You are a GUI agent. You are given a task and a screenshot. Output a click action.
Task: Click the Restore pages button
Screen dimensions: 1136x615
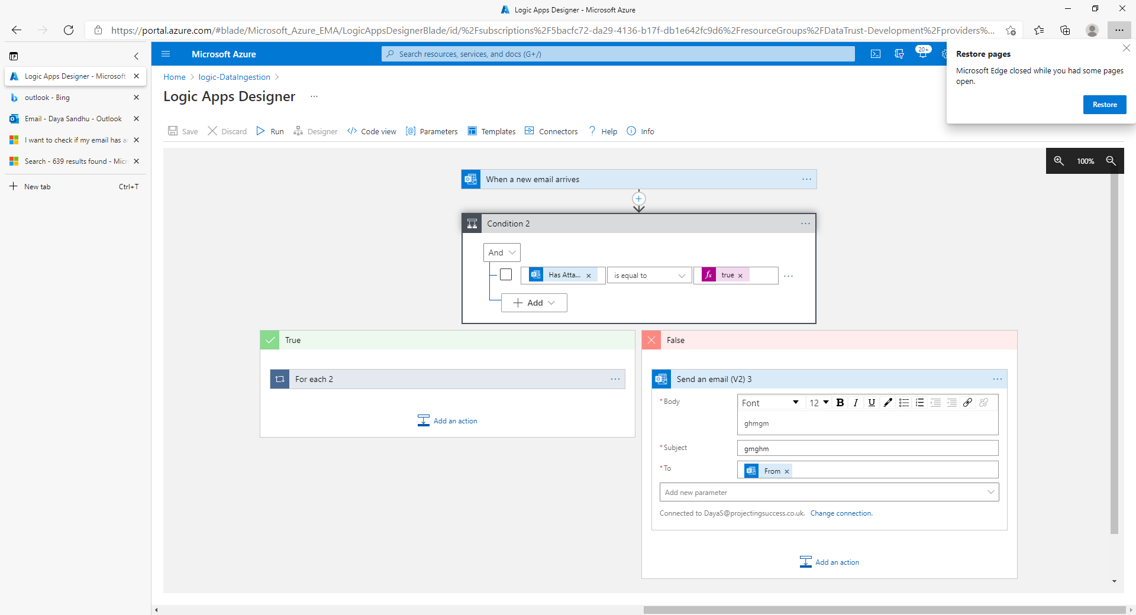pos(1105,105)
